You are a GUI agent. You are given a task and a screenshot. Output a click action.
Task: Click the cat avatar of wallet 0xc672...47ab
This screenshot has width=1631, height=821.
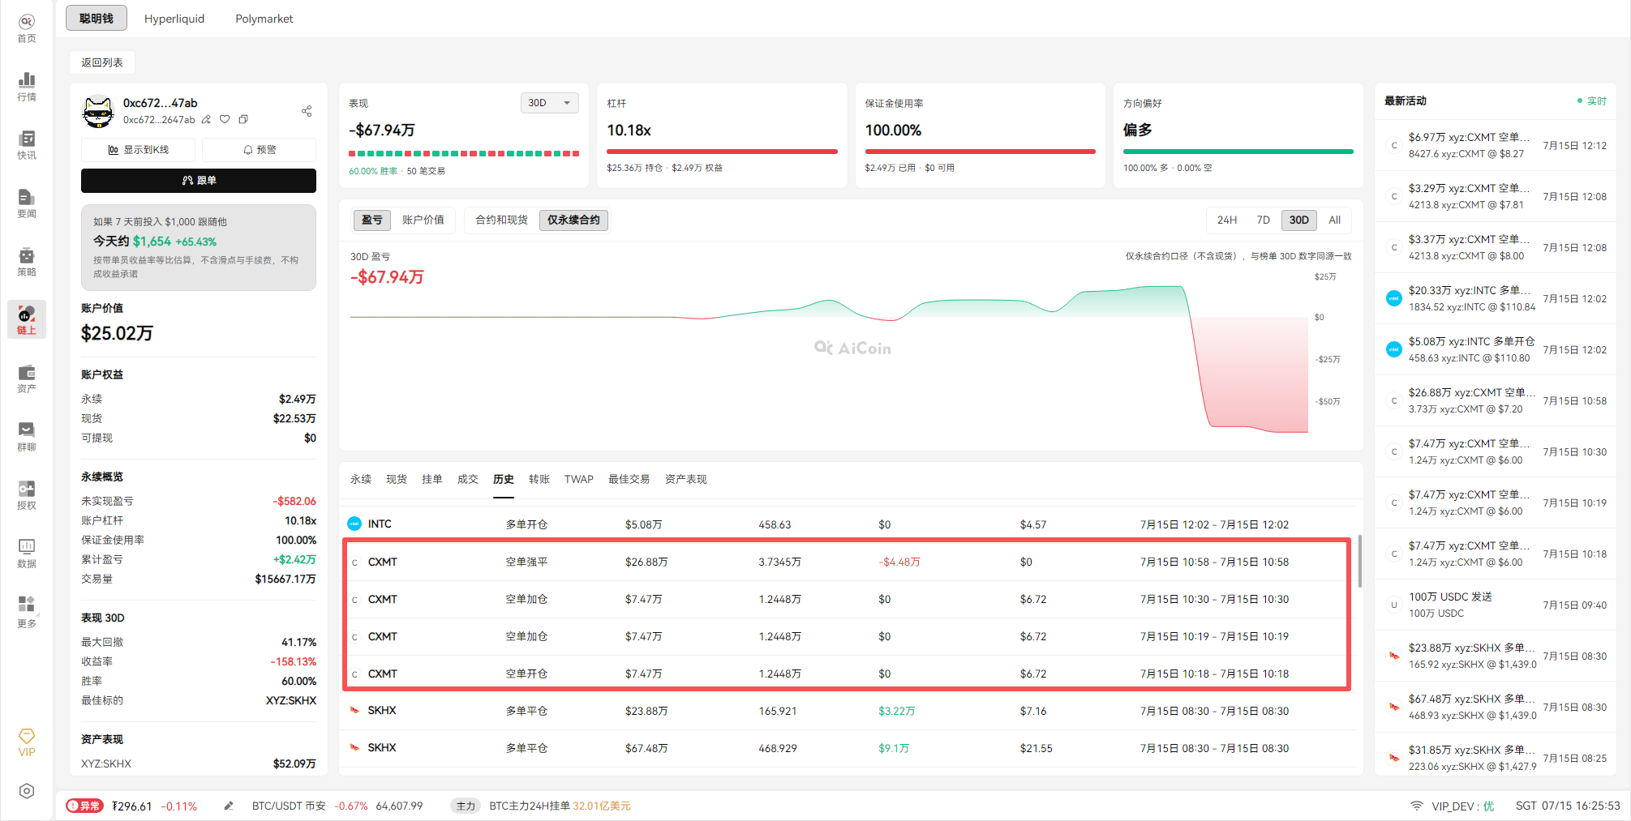(x=99, y=112)
